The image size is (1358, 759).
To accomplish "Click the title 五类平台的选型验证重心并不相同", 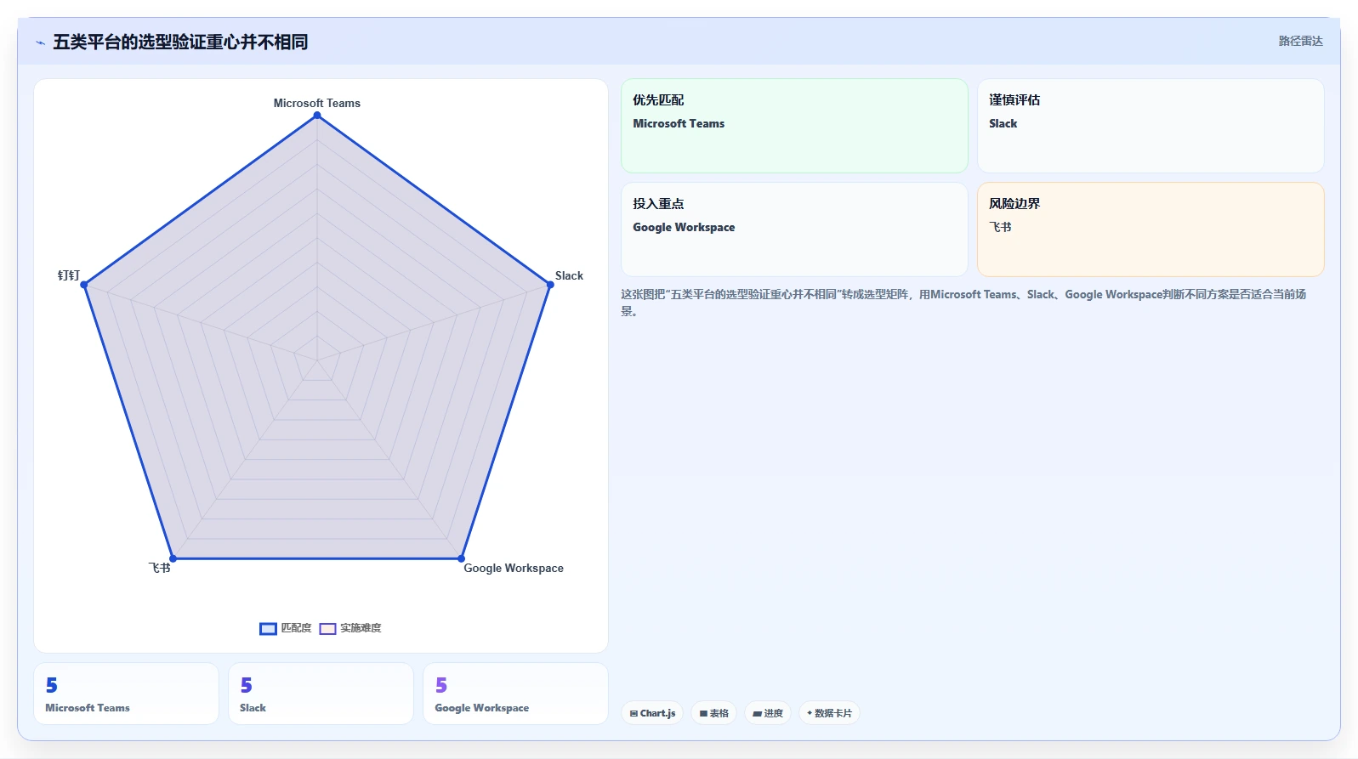I will [x=180, y=42].
